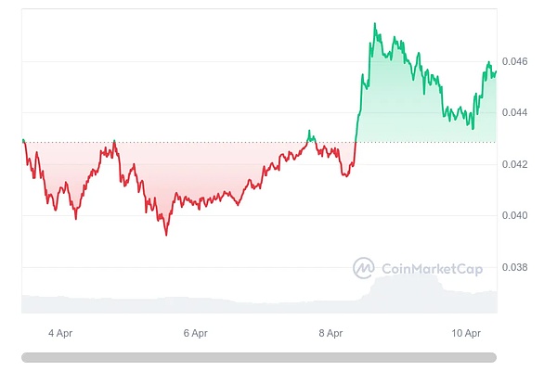Viewport: 557px width, 371px height.
Task: Click the 4 Apr date label
Action: point(60,332)
